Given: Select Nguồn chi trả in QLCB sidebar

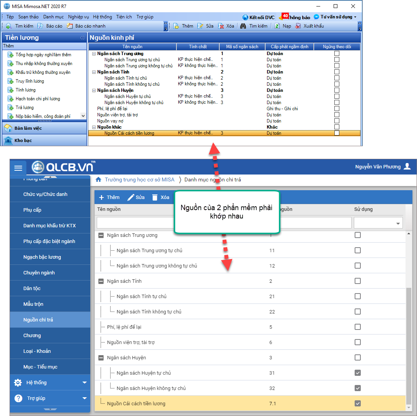Looking at the screenshot, I should click(x=50, y=320).
